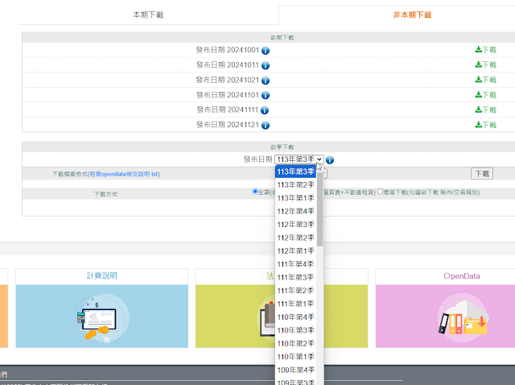Choose 111年第3季 option

tap(295, 278)
